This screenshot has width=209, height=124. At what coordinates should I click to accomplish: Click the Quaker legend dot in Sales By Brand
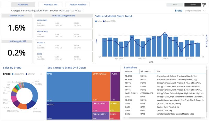point(26,74)
